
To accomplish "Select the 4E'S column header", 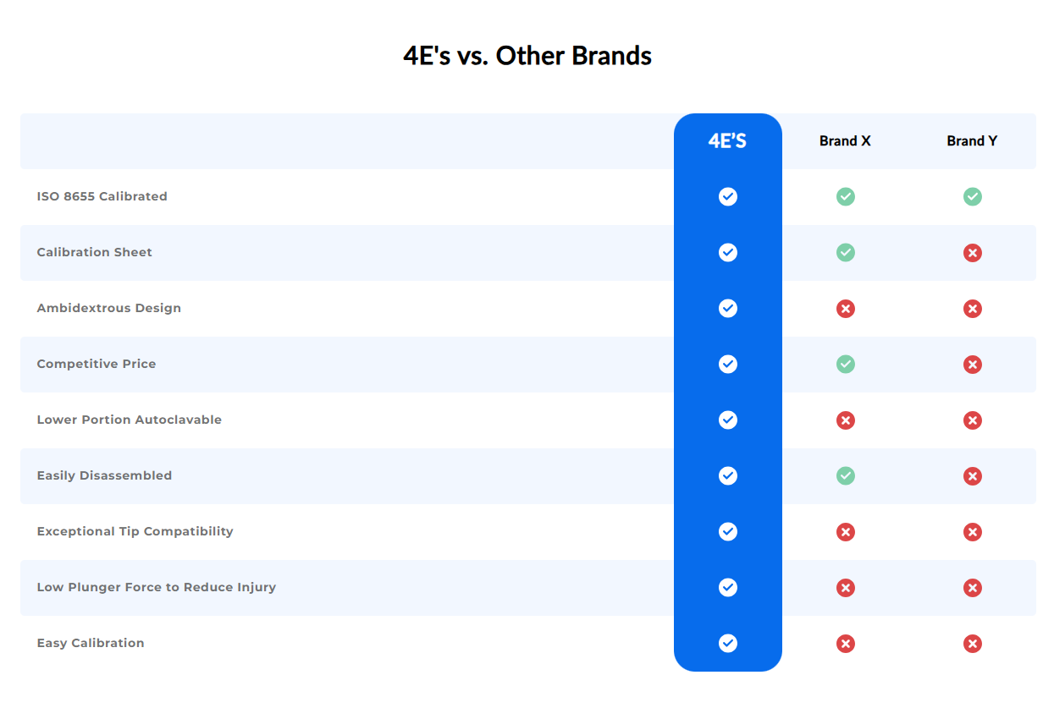I will 728,141.
